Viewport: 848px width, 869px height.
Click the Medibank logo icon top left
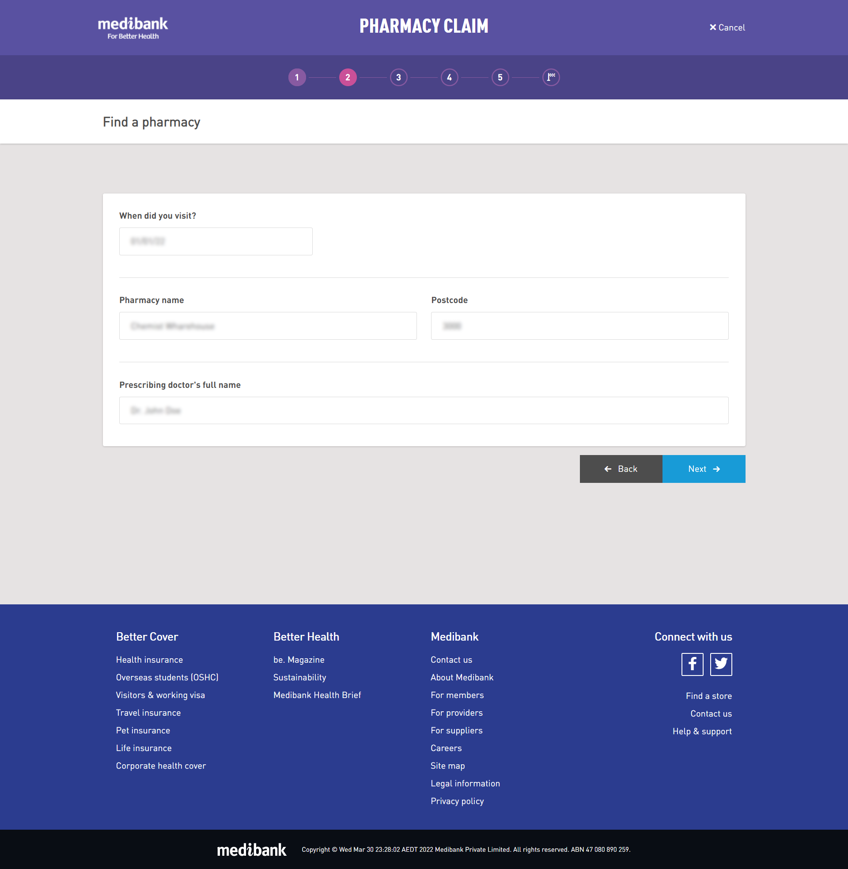[133, 27]
